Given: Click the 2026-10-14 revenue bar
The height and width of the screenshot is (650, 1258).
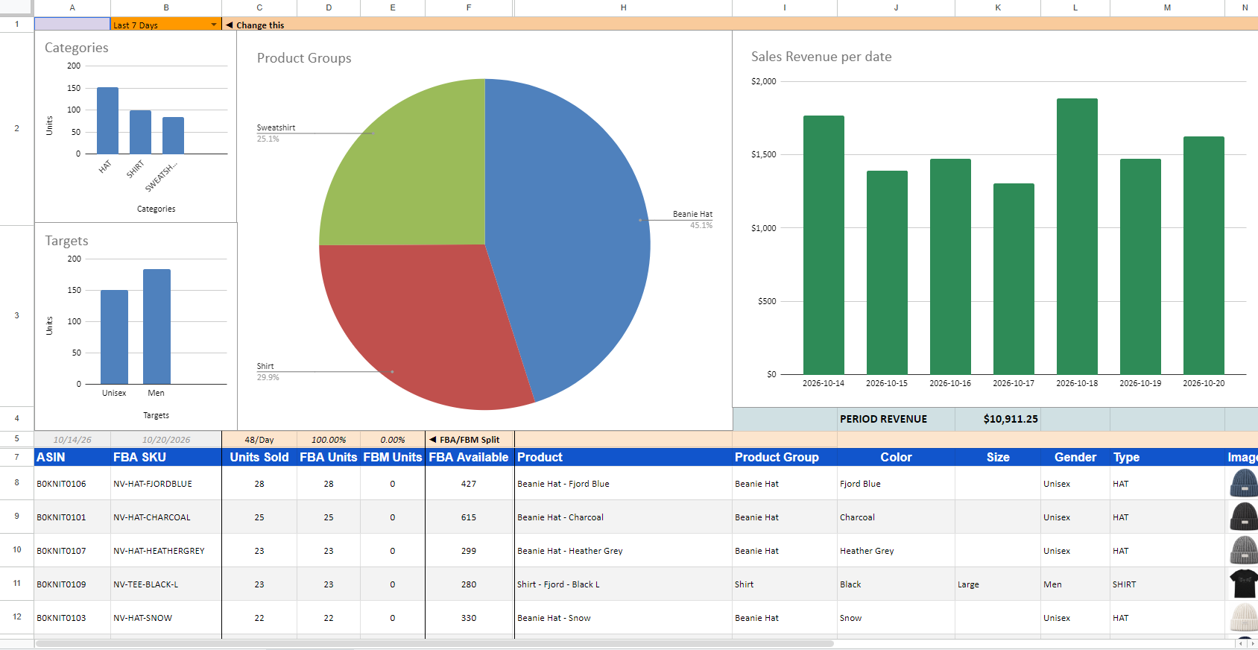Looking at the screenshot, I should pyautogui.click(x=824, y=244).
